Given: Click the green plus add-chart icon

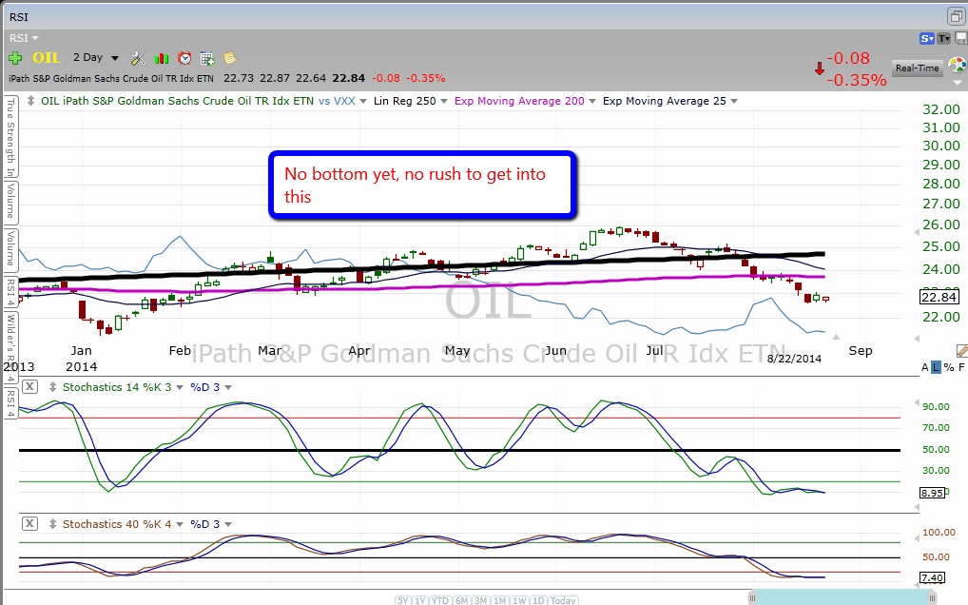Looking at the screenshot, I should (x=15, y=58).
